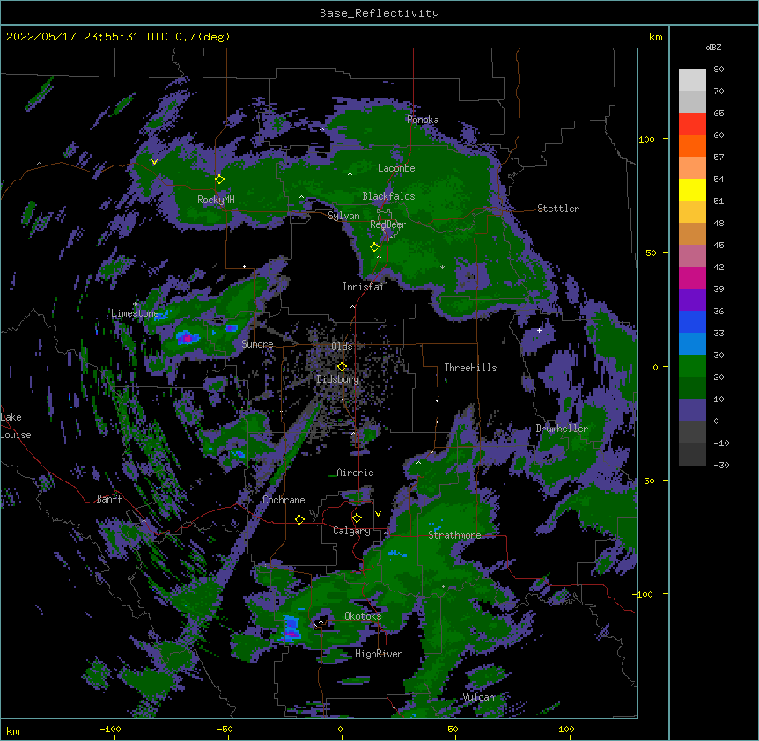Click the Base_Reflectivity title

pos(379,13)
